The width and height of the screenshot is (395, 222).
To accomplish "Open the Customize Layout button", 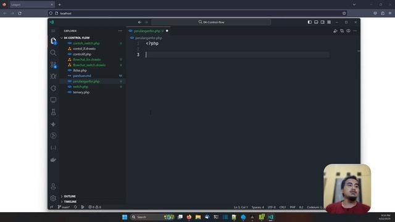I will click(329, 22).
